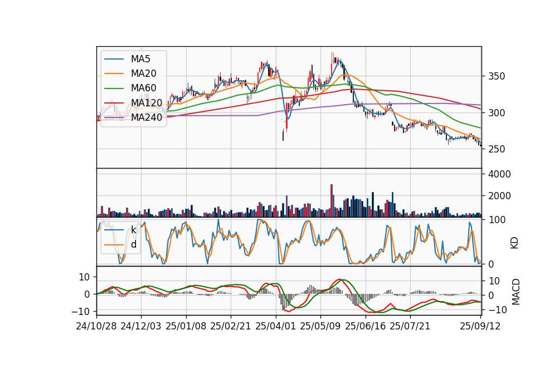Click the MA240 legend label
The image size is (535, 384).
(x=147, y=117)
